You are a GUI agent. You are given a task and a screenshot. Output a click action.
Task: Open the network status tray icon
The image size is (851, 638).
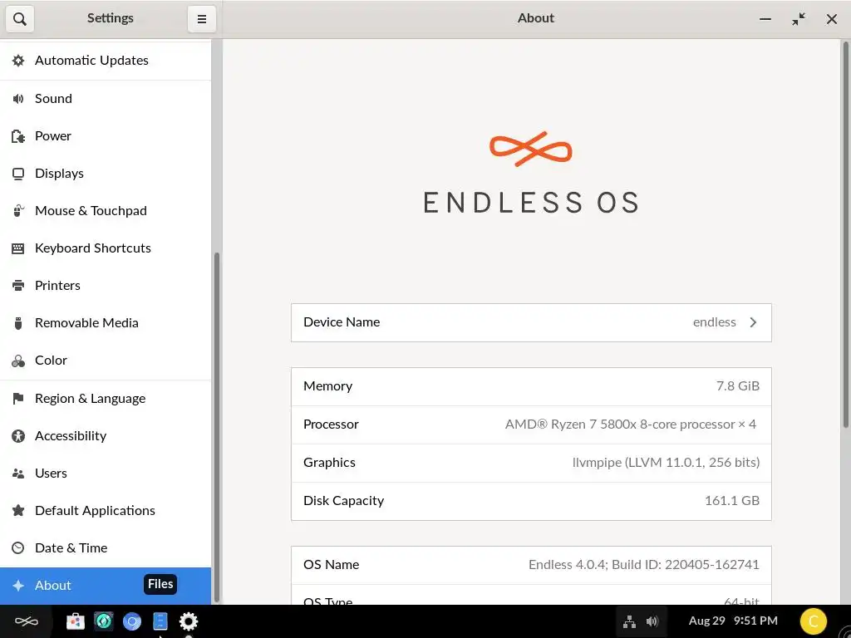click(629, 621)
